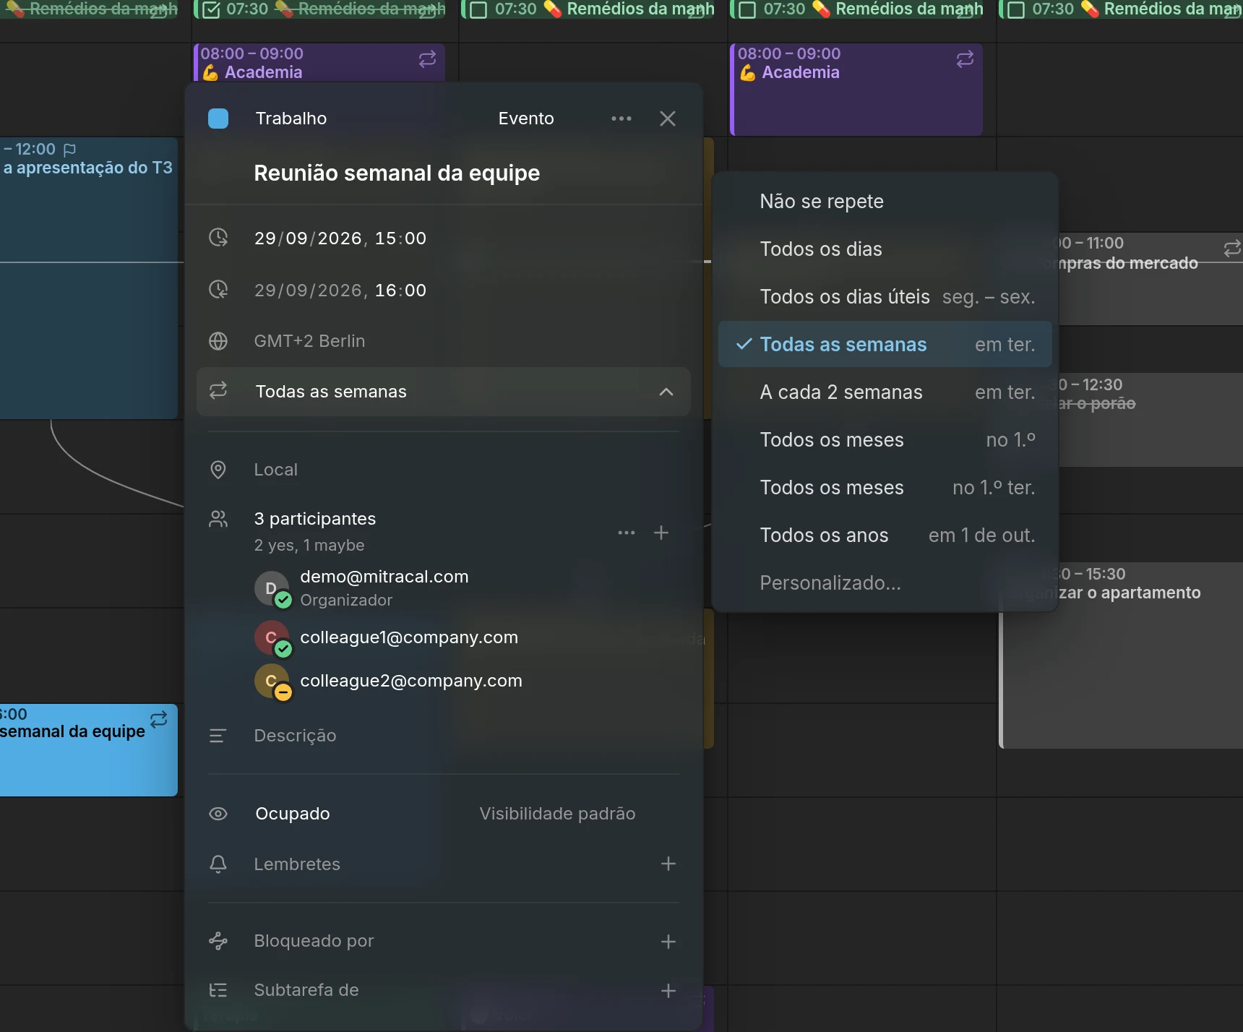Change the Trabalho calendar selection

291,119
